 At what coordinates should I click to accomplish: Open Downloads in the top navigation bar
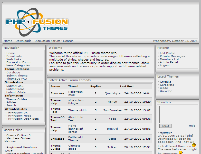click(23, 41)
